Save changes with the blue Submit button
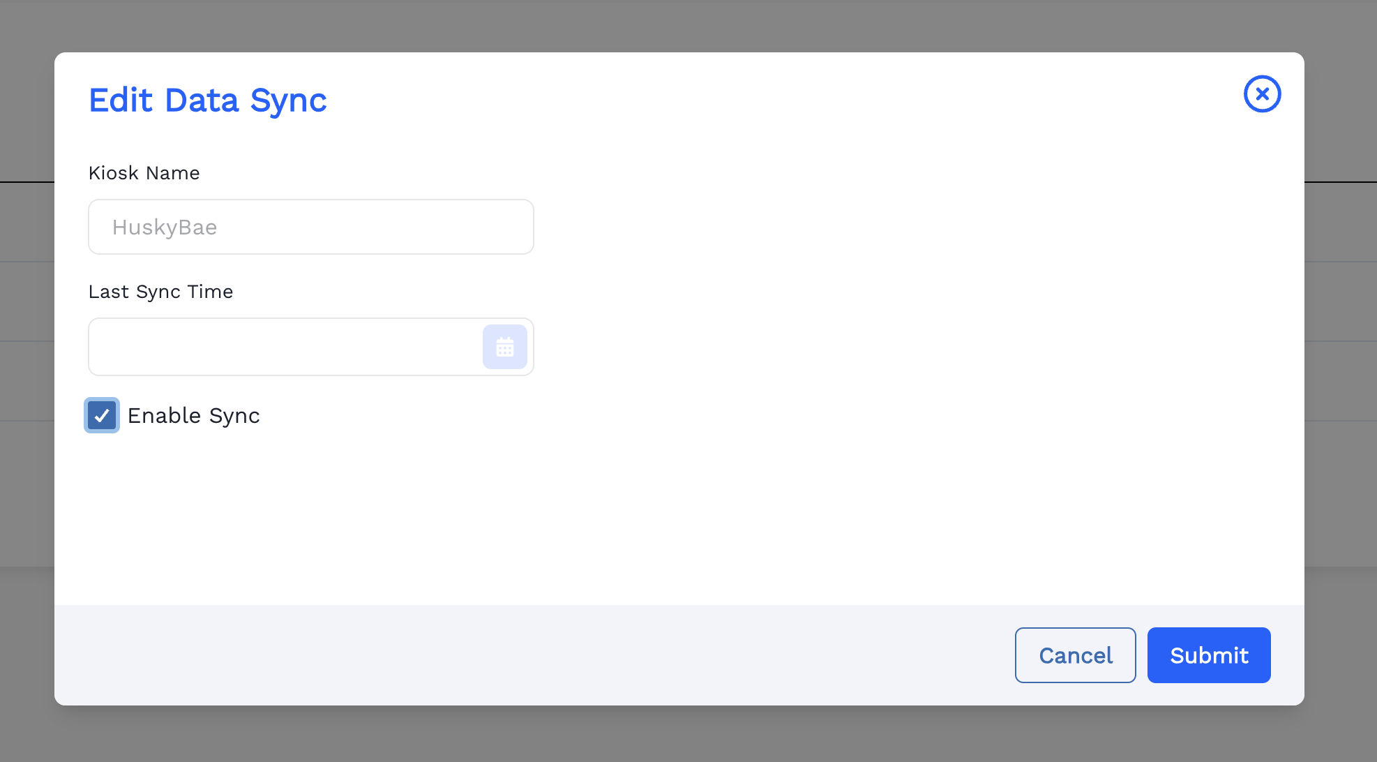 (1208, 655)
